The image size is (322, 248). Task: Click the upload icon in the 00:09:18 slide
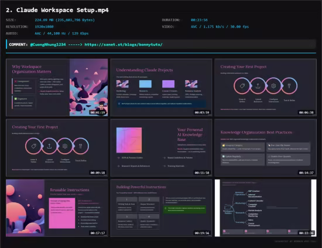[49, 146]
